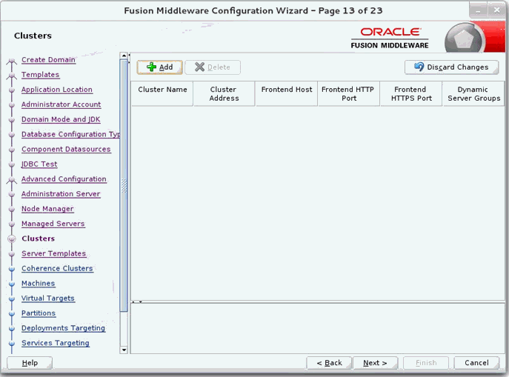Click the green plus Add icon
Screen dimensions: 509x377
pos(151,67)
